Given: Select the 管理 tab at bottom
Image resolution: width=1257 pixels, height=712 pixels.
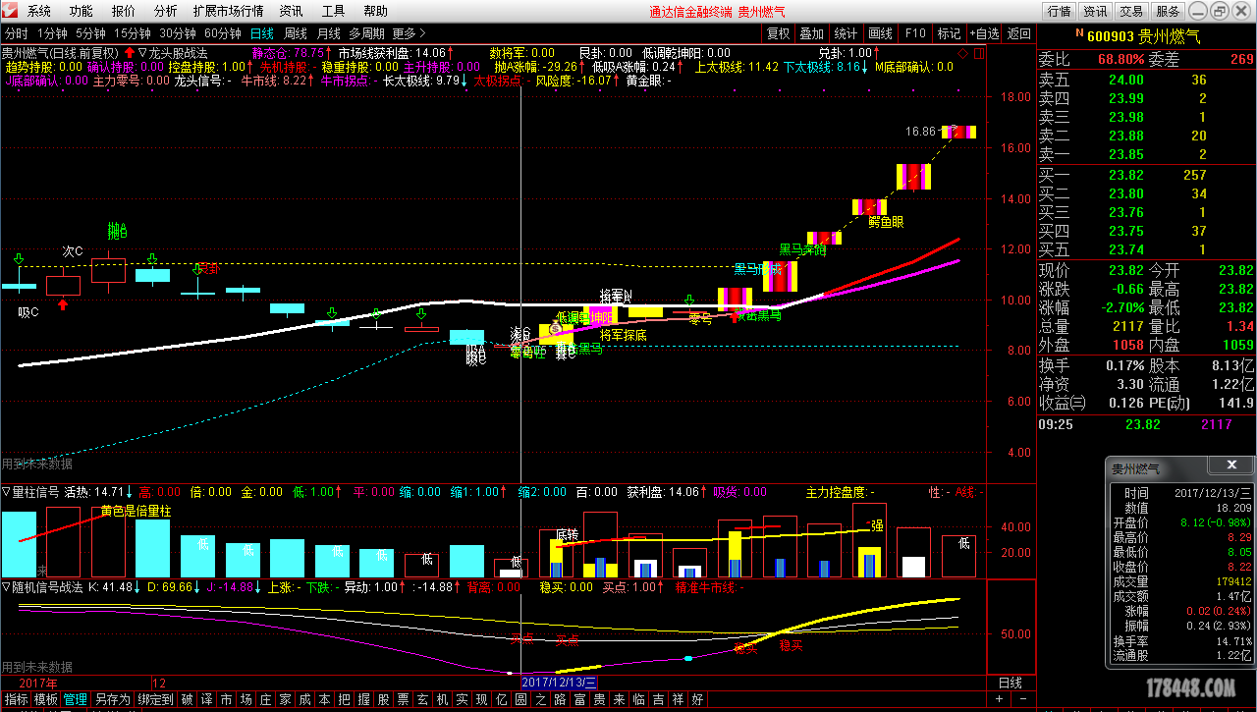Looking at the screenshot, I should point(76,700).
